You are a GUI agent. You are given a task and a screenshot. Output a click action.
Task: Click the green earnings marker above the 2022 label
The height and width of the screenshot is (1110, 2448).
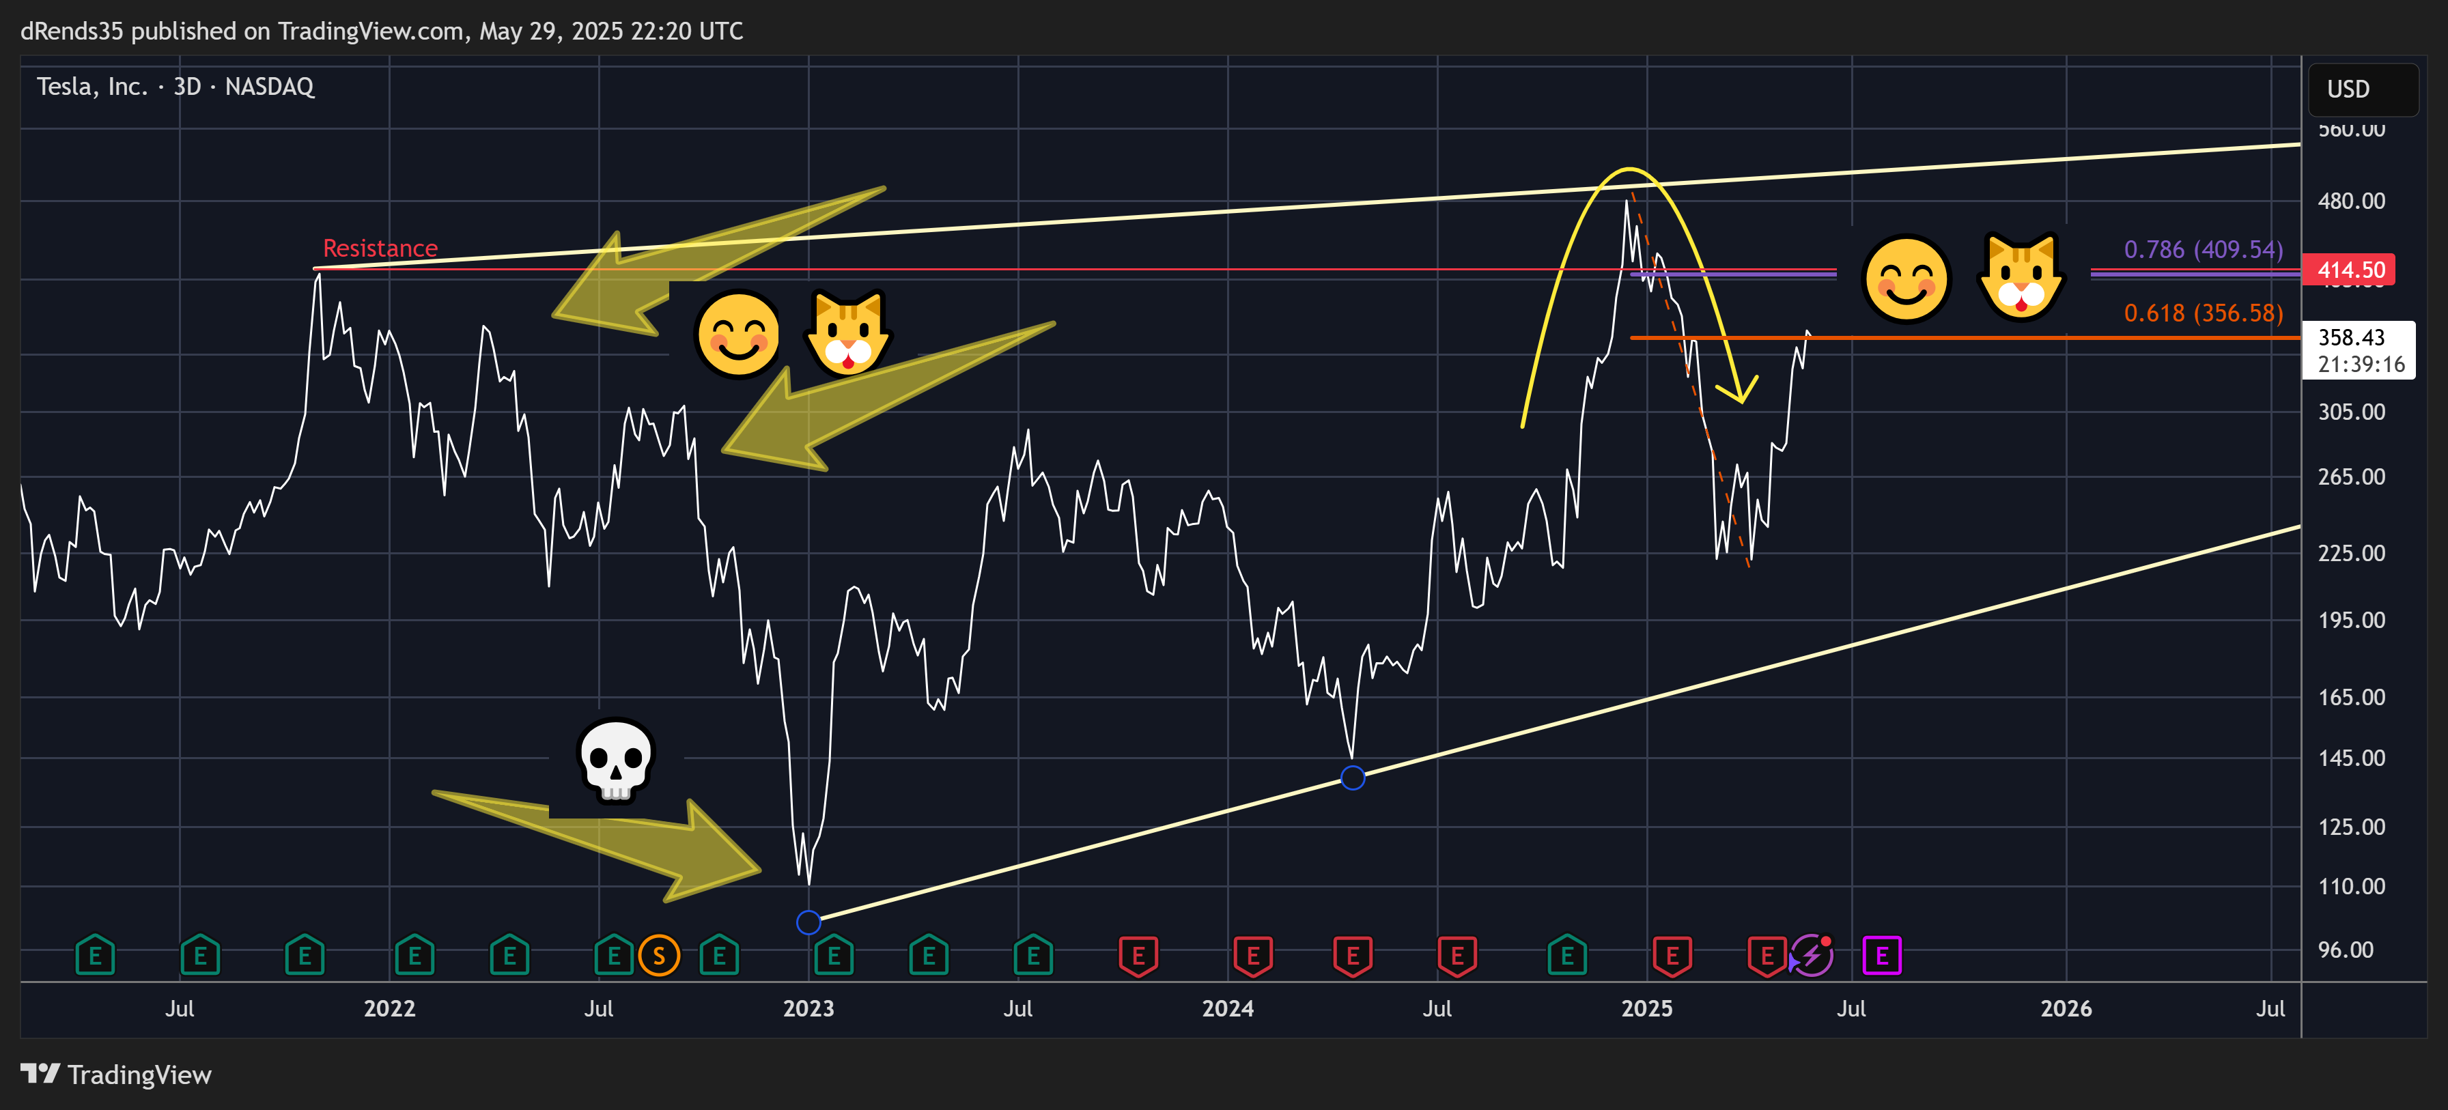click(x=414, y=955)
